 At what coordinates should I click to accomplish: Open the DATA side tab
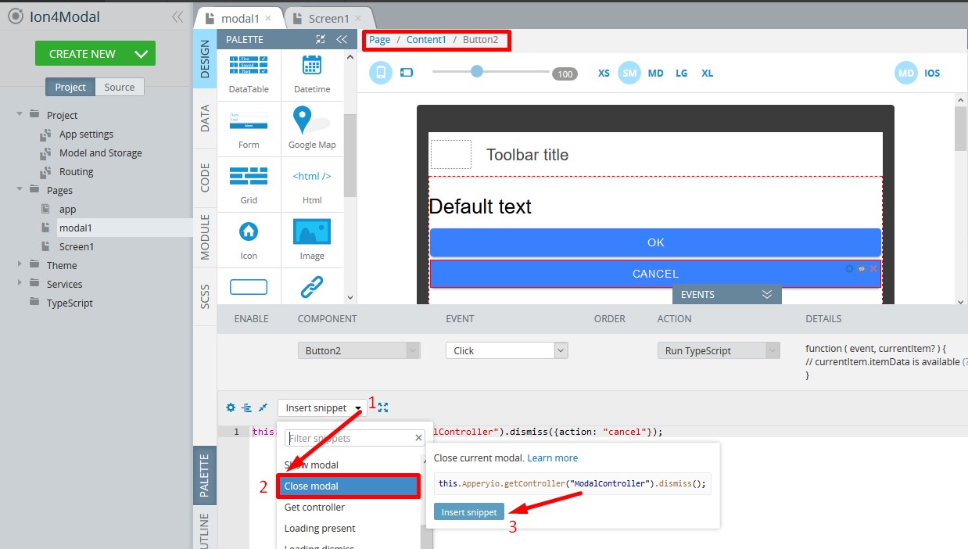coord(205,118)
